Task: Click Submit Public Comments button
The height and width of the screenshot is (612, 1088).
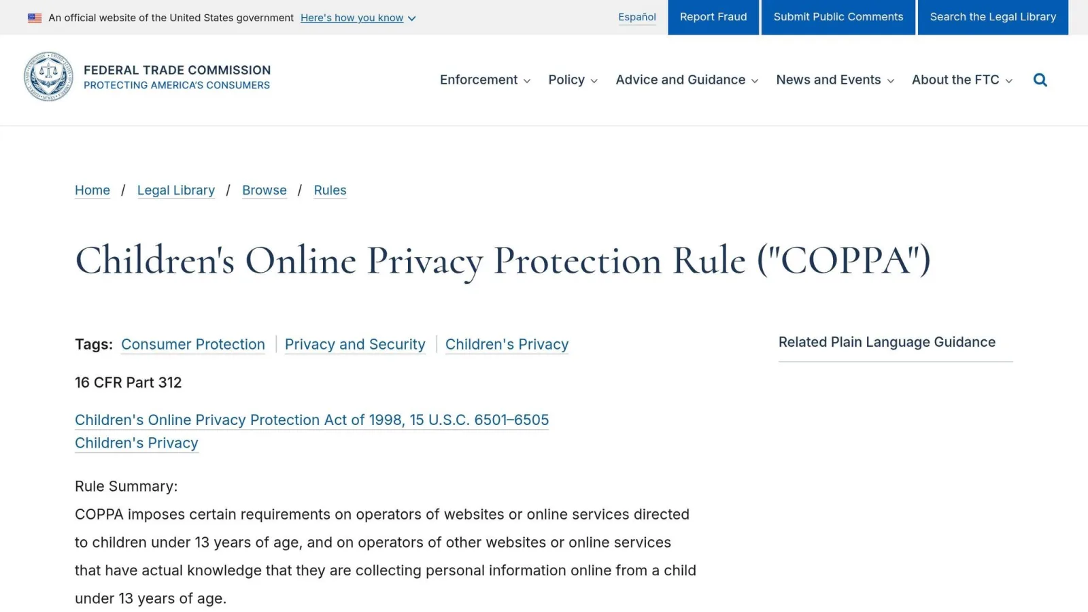Action: pyautogui.click(x=838, y=17)
